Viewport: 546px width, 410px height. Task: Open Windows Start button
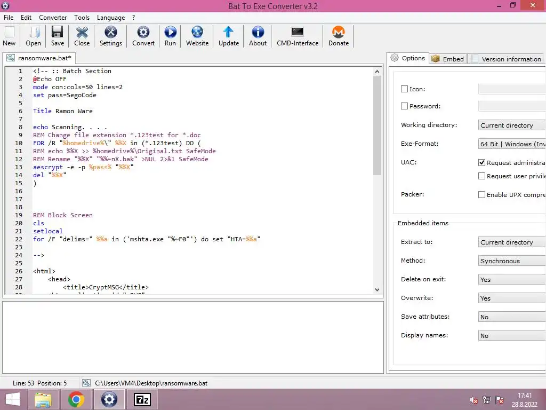click(x=13, y=399)
